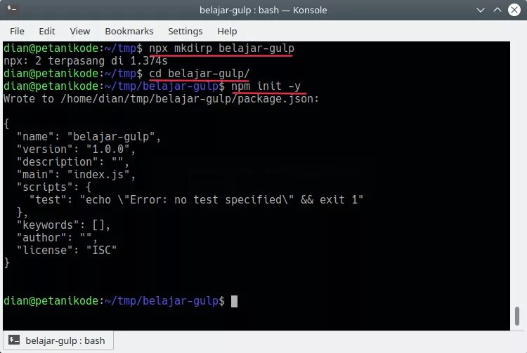Click the '"scripts": {' line
Image resolution: width=527 pixels, height=353 pixels.
pyautogui.click(x=54, y=187)
